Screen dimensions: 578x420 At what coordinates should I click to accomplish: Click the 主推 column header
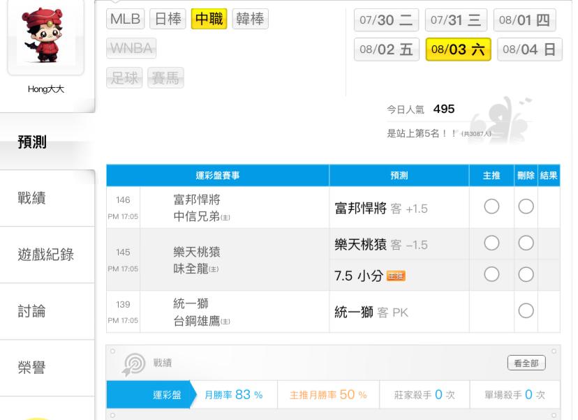point(491,175)
